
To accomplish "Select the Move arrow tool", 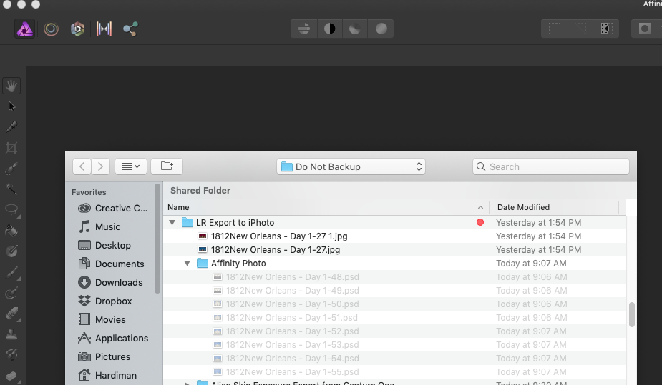I will (x=11, y=106).
